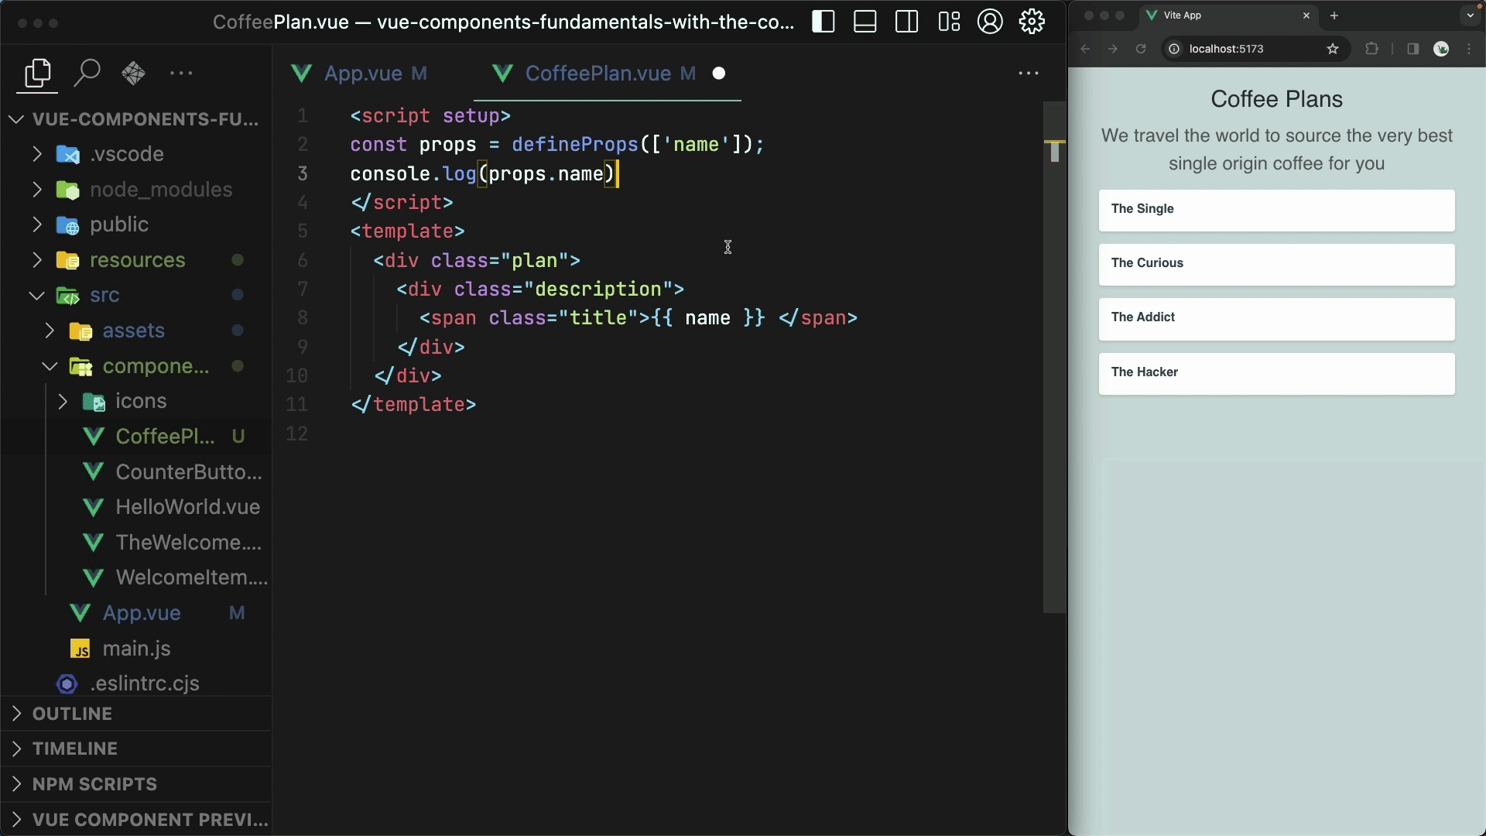The height and width of the screenshot is (836, 1486).
Task: Go back in the browser
Action: 1085,49
